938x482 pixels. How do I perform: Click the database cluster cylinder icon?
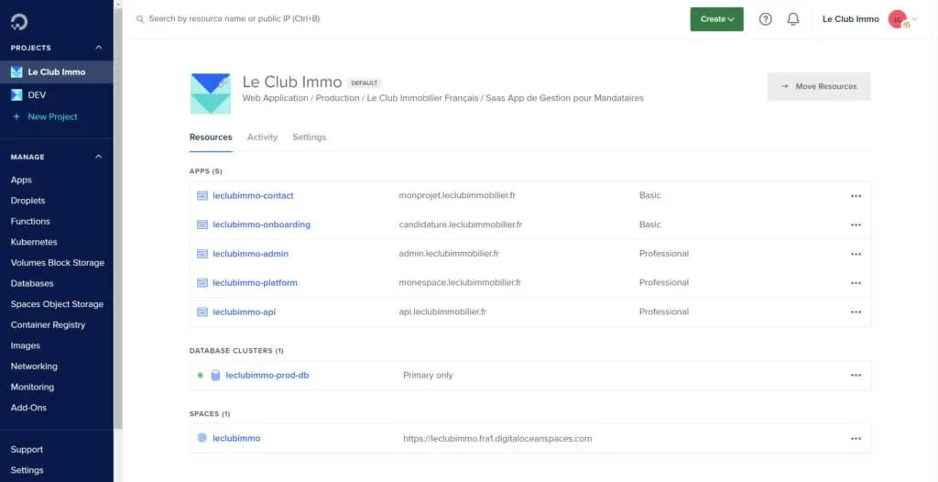(x=215, y=376)
